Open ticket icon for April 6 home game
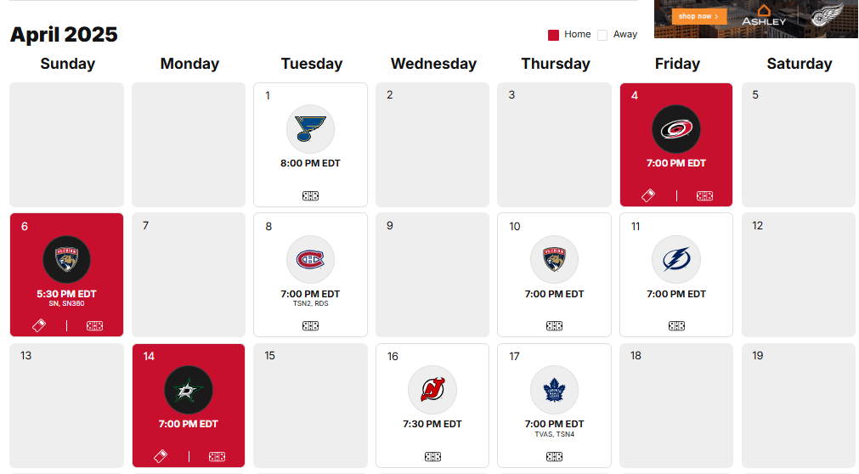The image size is (859, 474). click(39, 325)
